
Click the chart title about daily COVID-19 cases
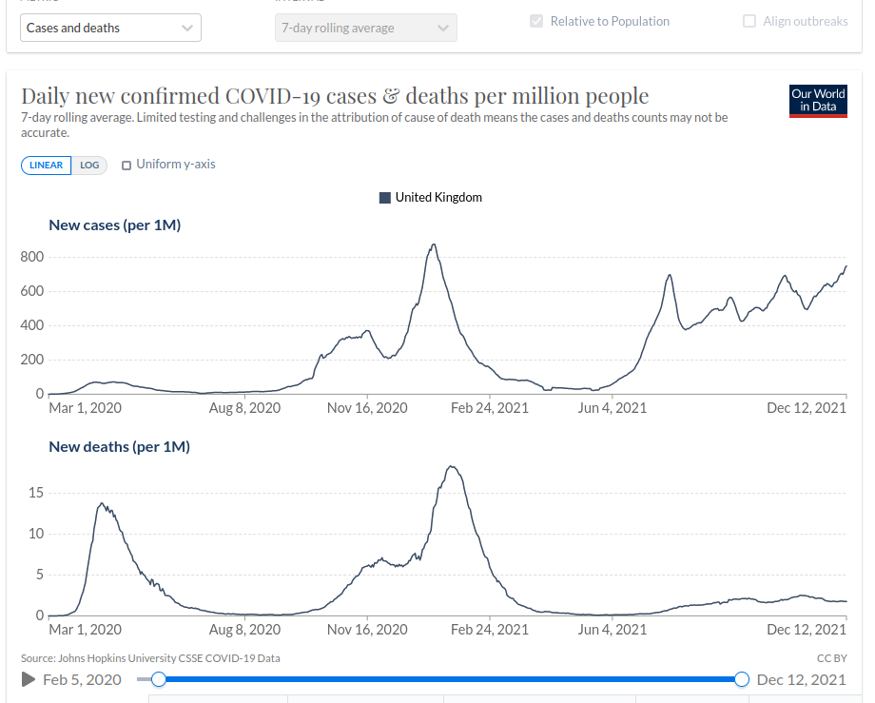[335, 96]
